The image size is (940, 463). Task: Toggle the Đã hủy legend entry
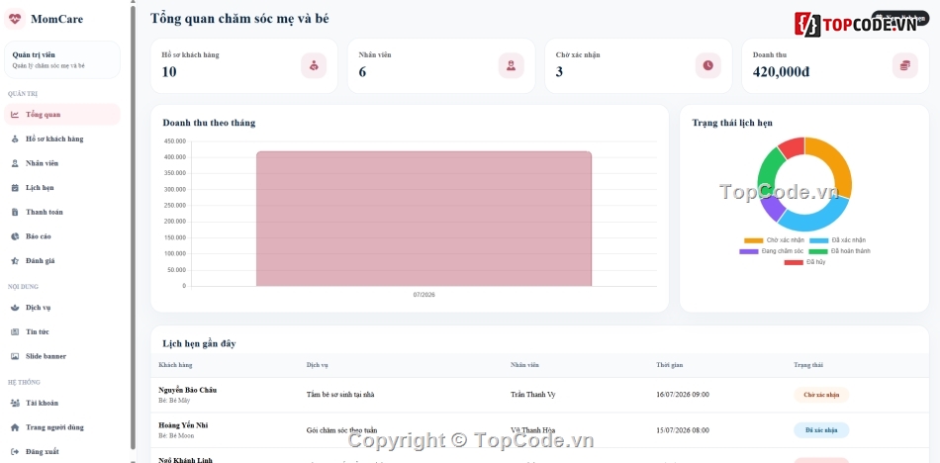(x=804, y=262)
